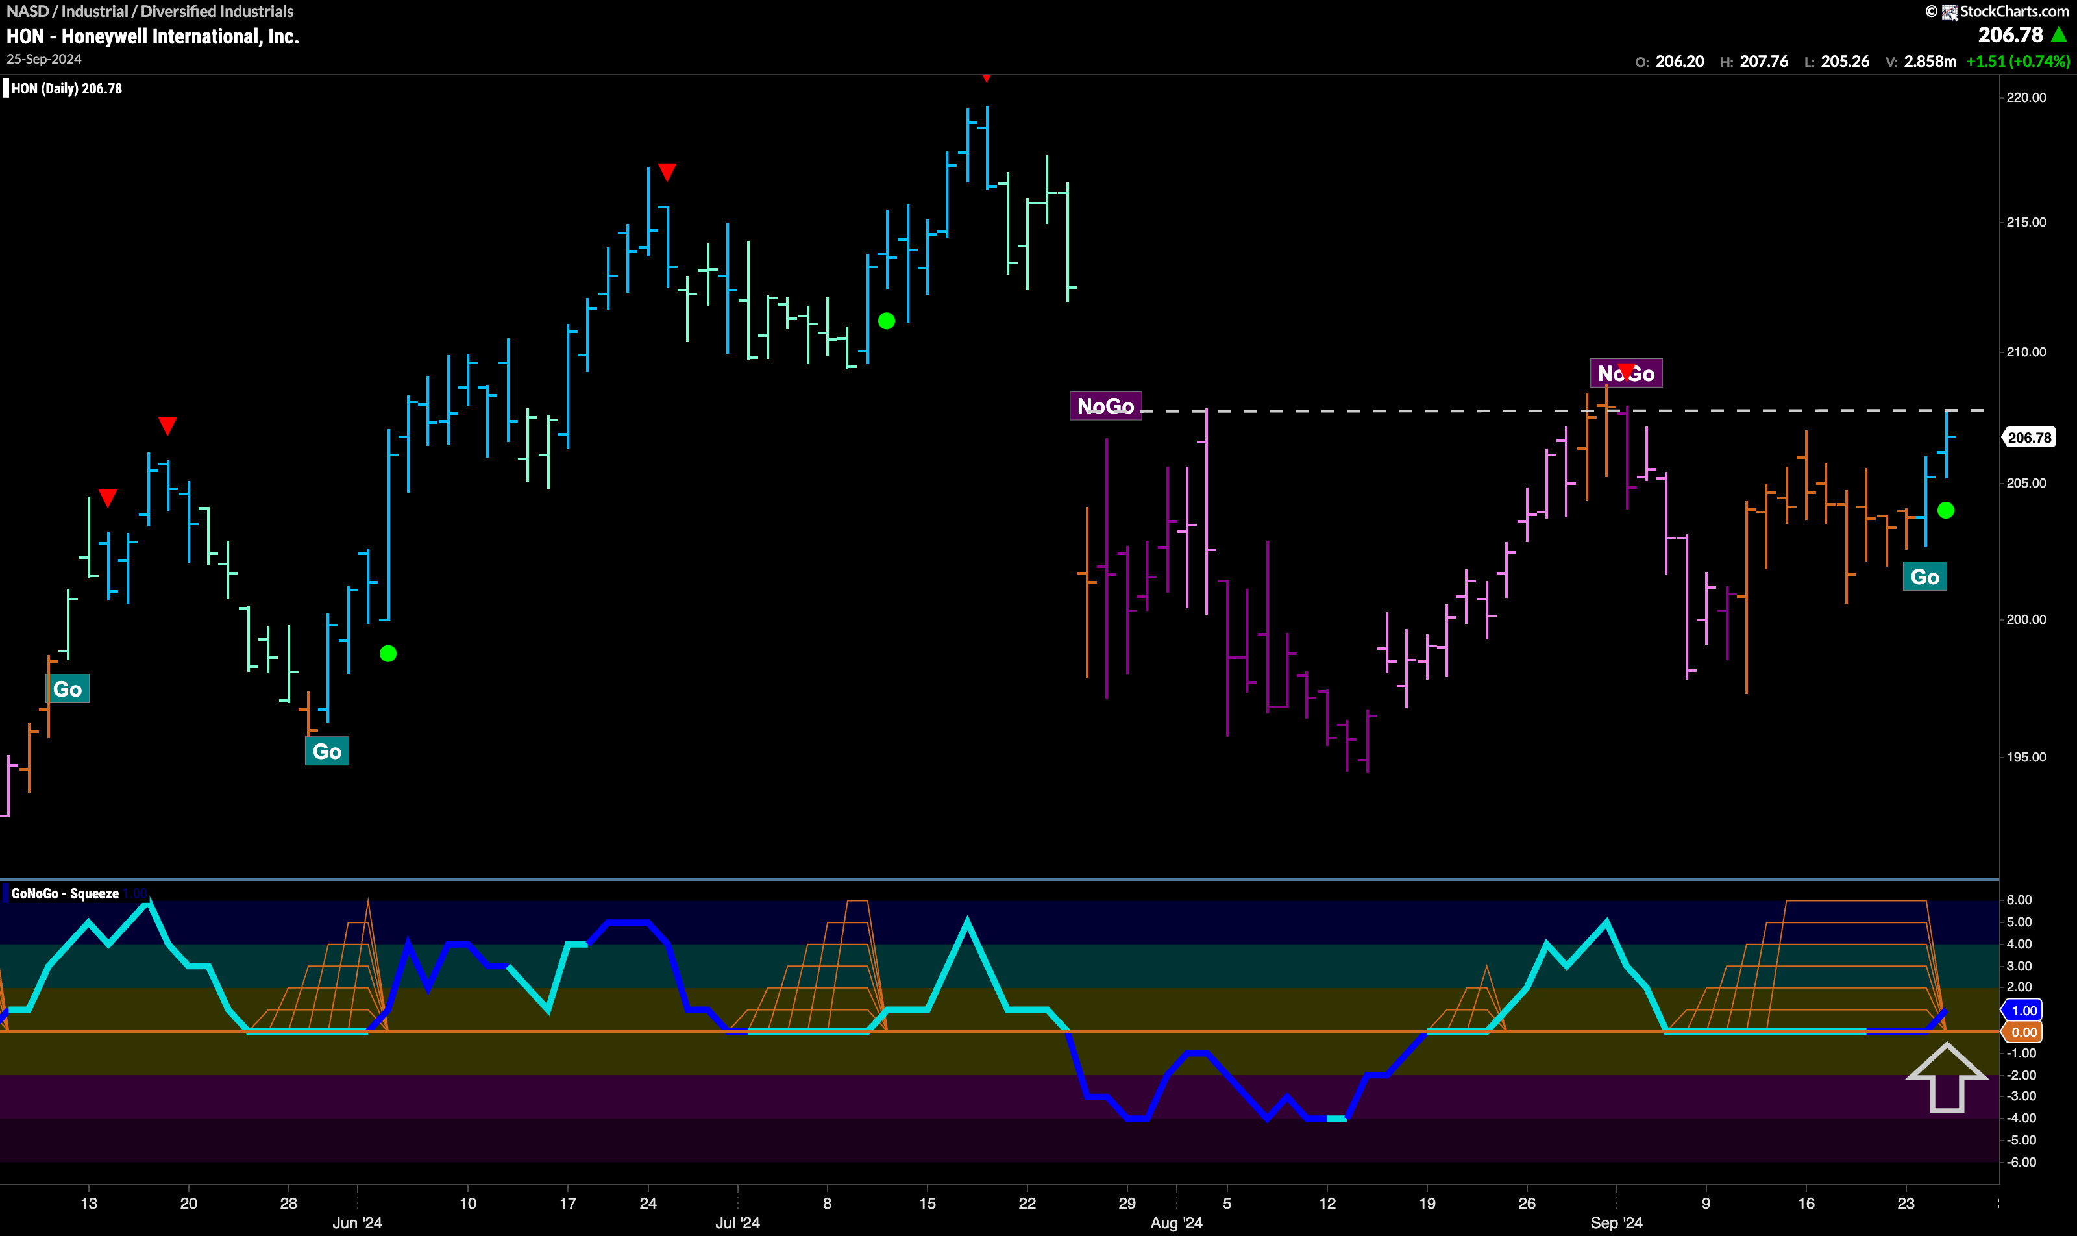Viewport: 2077px width, 1236px height.
Task: Click the Jul '24 month axis label
Action: pos(737,1222)
